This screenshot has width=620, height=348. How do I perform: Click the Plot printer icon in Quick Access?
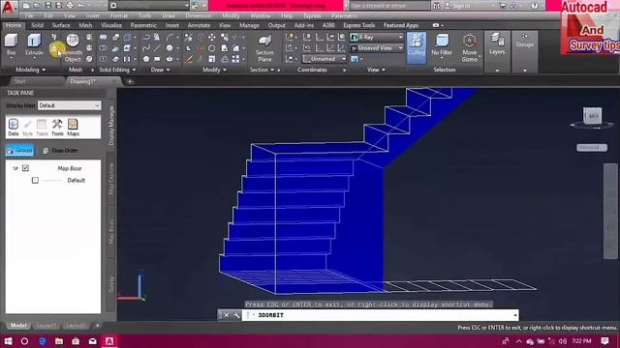coord(70,6)
